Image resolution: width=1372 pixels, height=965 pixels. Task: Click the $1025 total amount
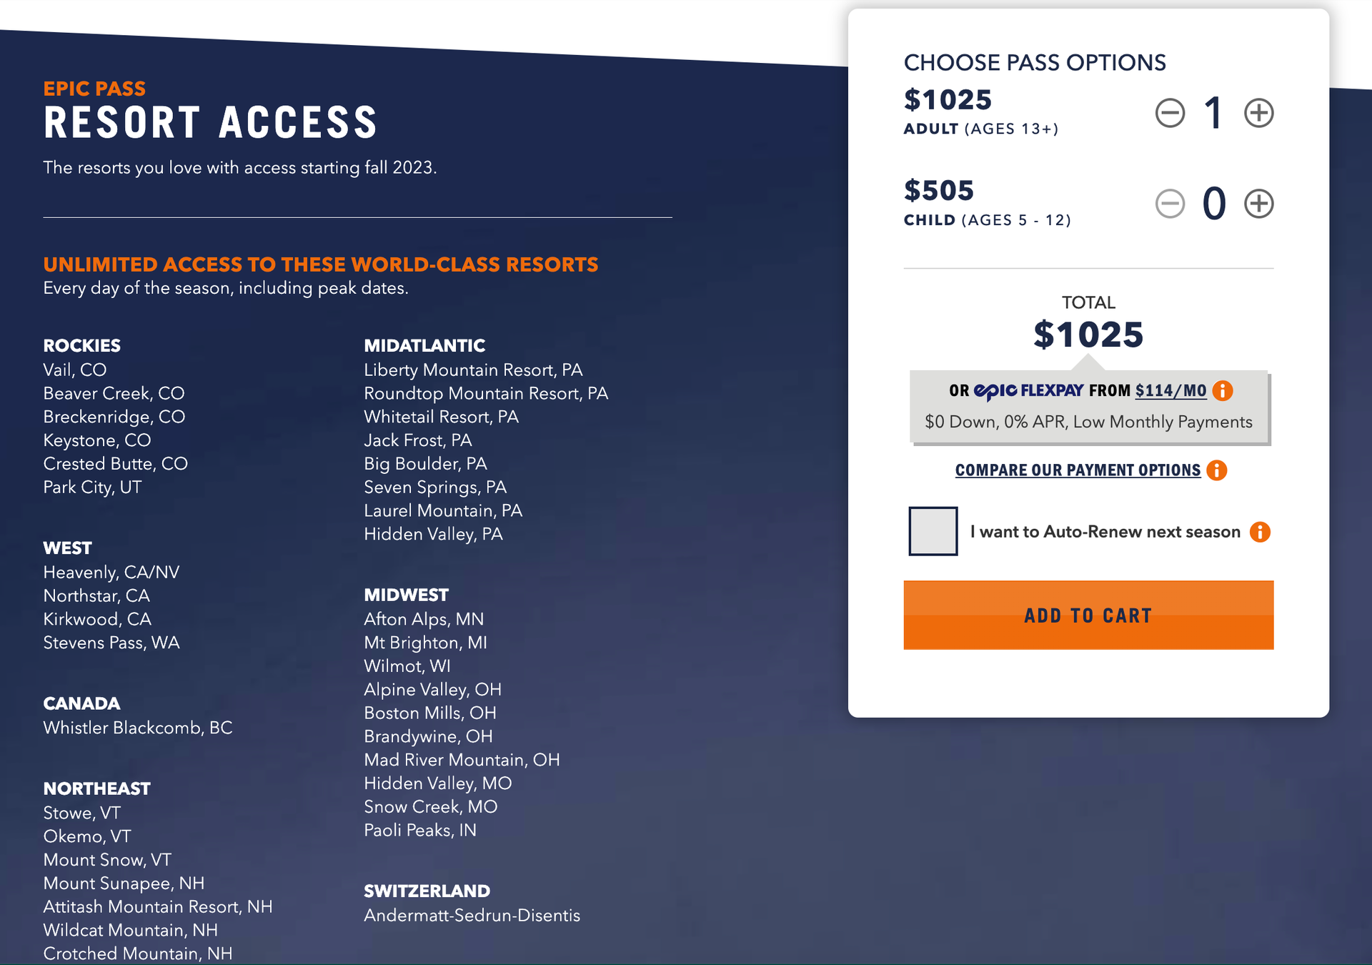click(1088, 333)
